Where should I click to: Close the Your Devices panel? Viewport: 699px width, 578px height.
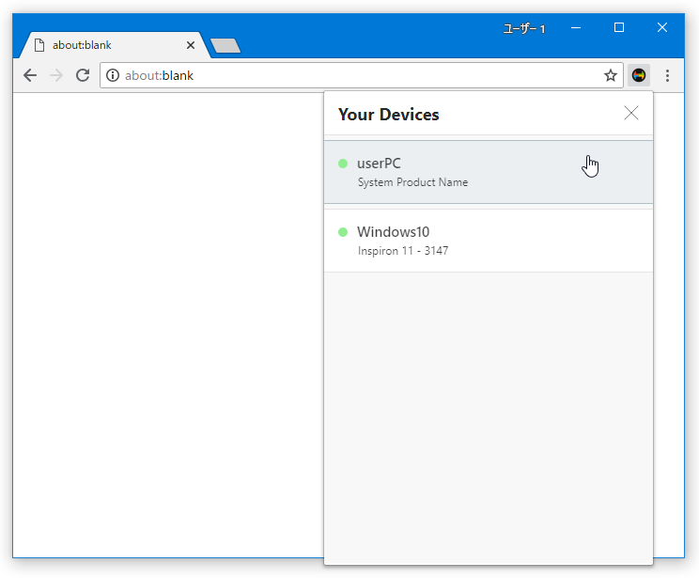coord(630,114)
